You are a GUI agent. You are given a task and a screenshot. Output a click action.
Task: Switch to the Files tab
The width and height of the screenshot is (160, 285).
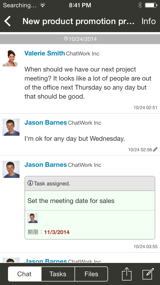pos(91,274)
